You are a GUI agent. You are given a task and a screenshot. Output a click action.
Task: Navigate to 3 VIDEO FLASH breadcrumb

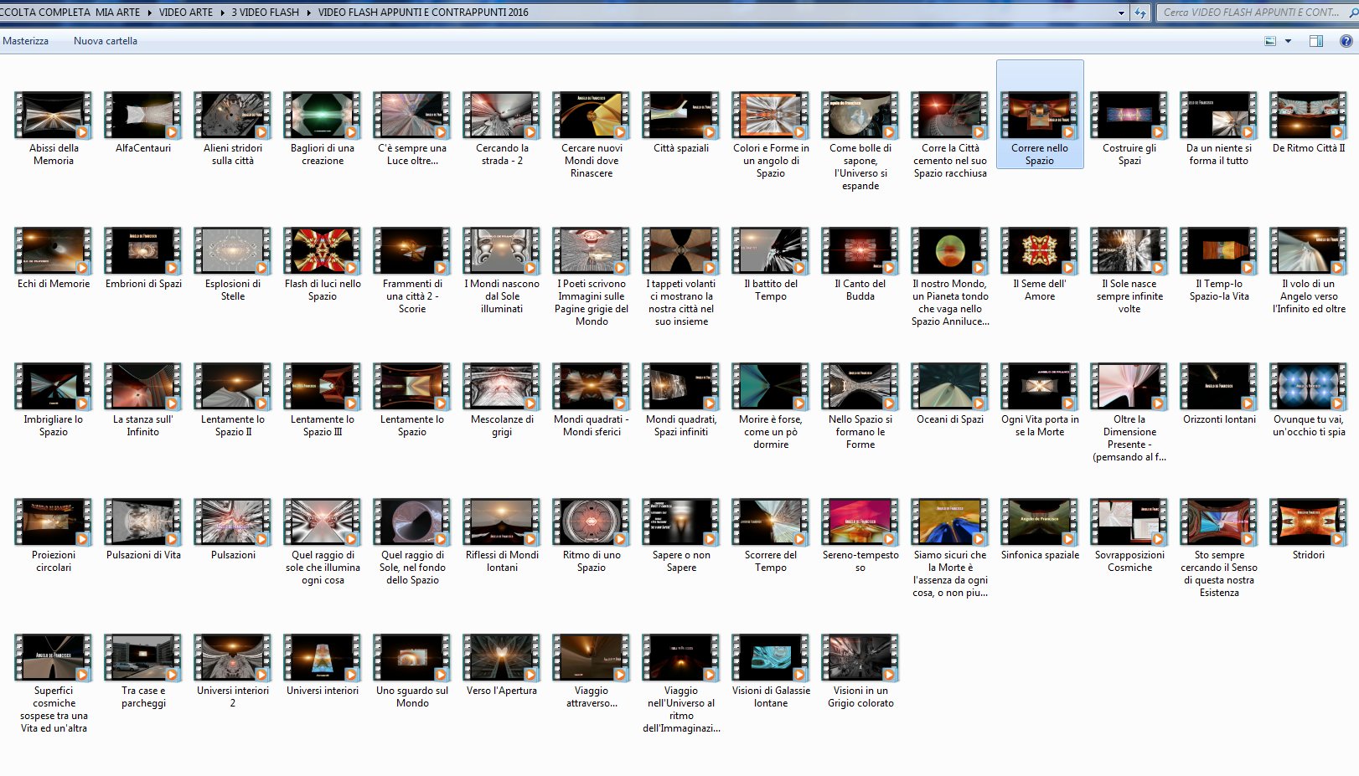point(265,13)
